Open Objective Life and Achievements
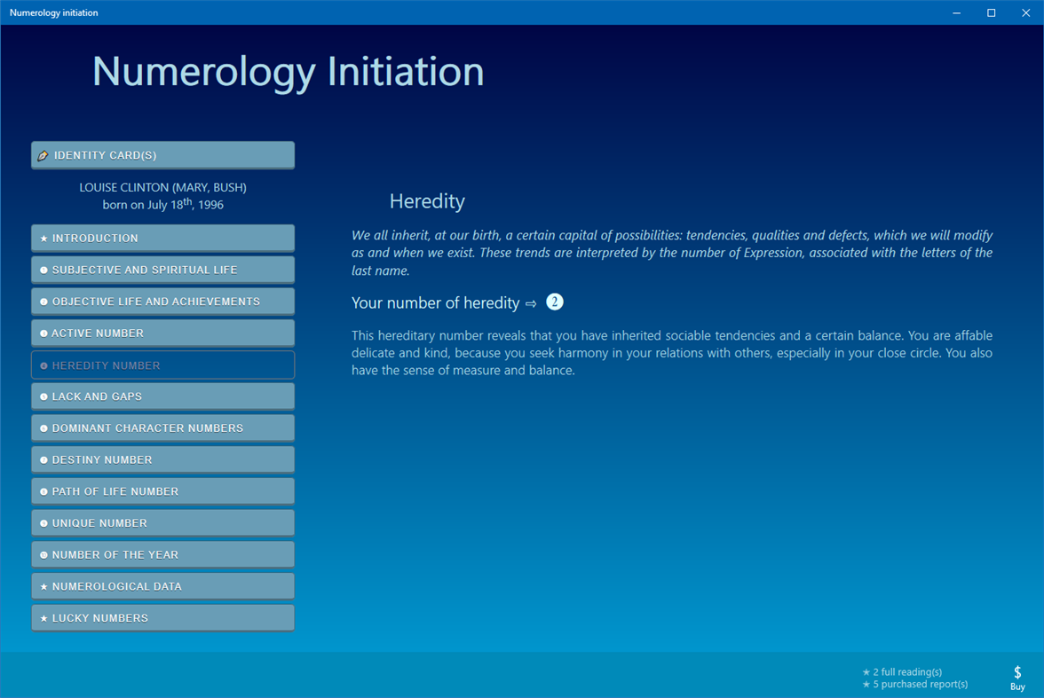This screenshot has height=698, width=1044. pos(162,301)
